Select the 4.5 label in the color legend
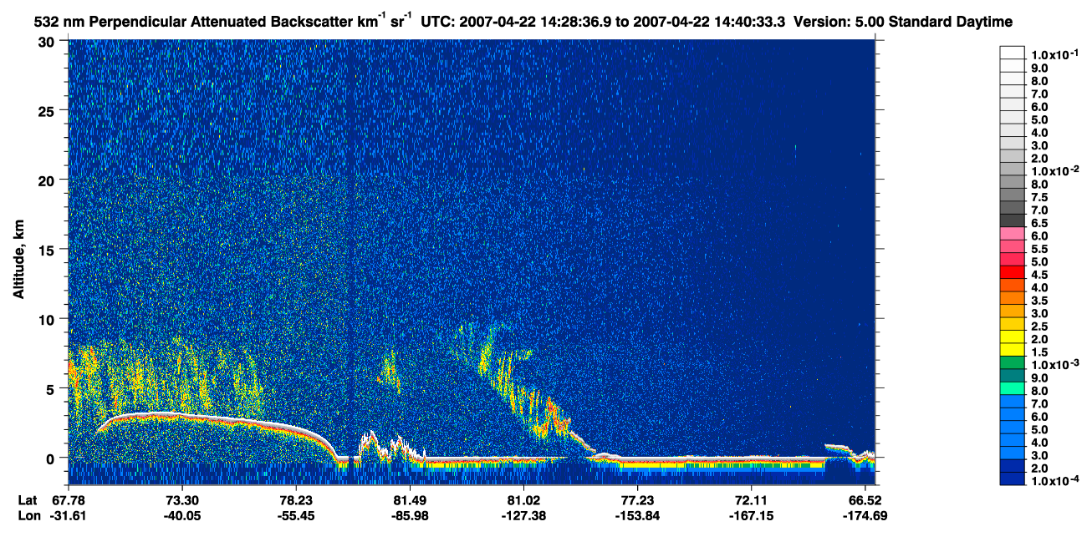Screen dimensions: 1087x557 click(x=1040, y=274)
